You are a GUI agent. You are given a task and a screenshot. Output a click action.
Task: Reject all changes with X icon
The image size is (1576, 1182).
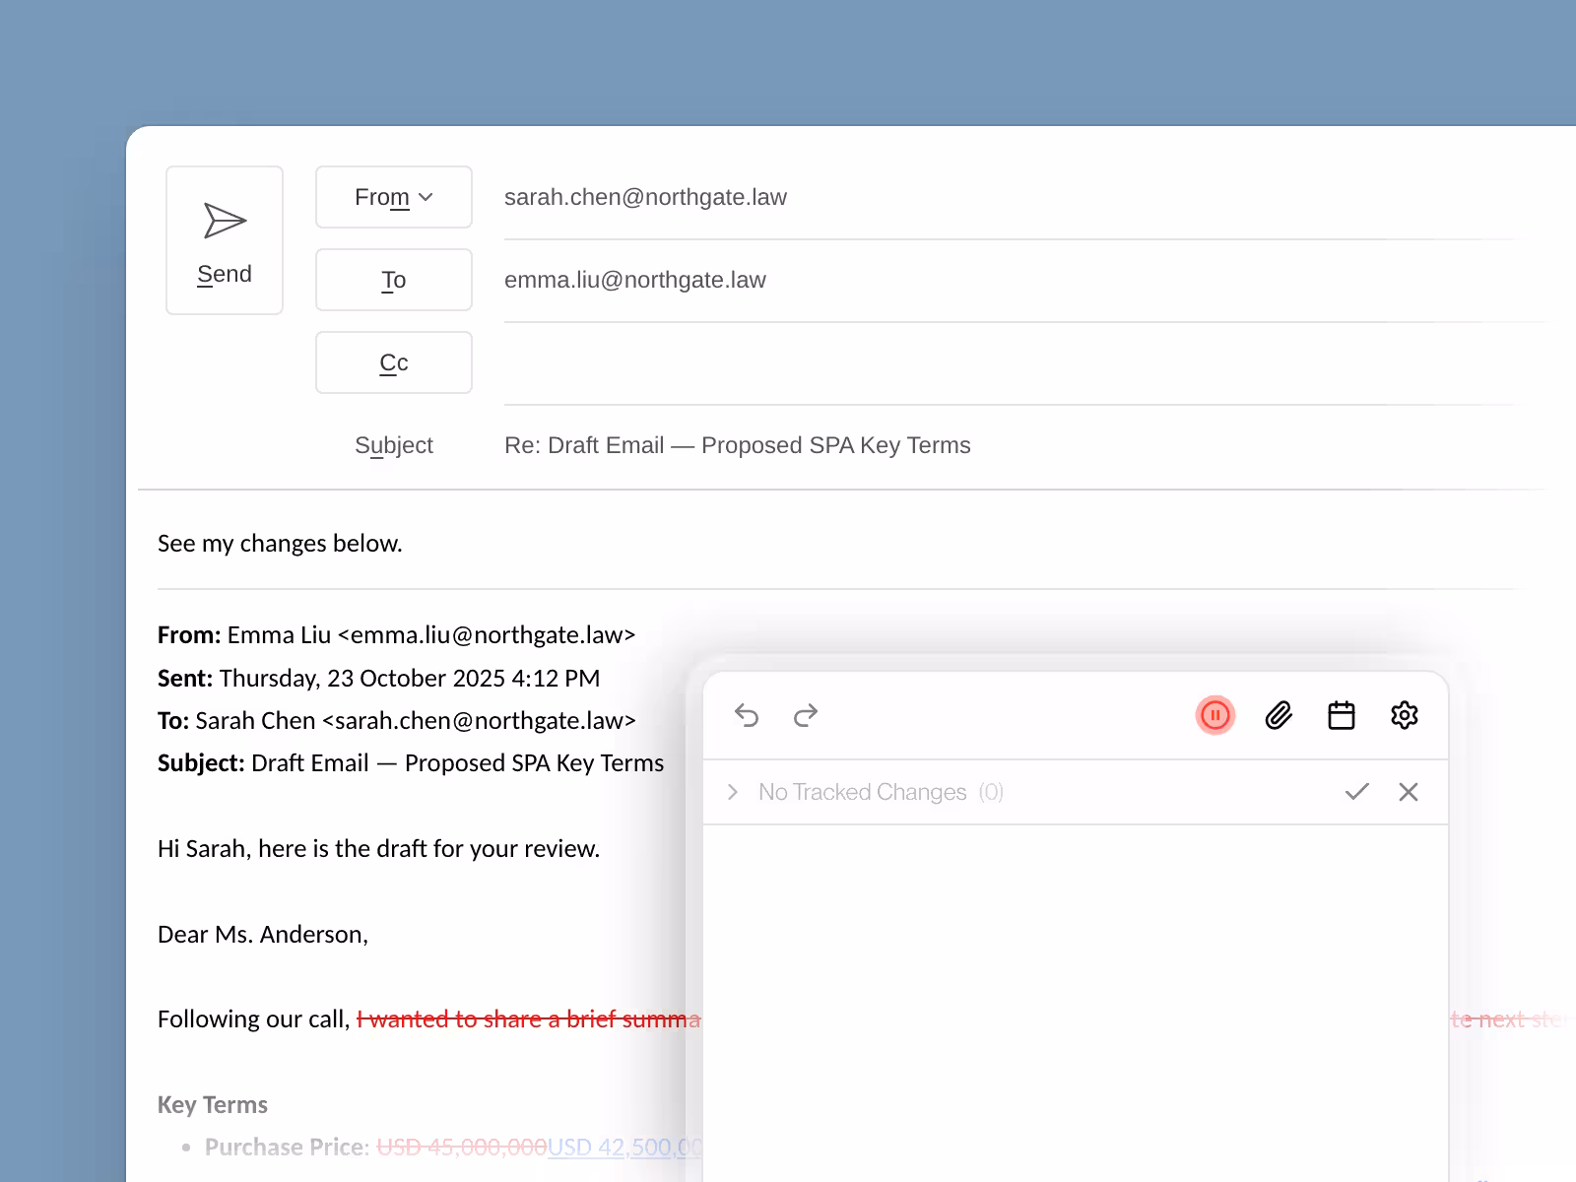tap(1409, 792)
